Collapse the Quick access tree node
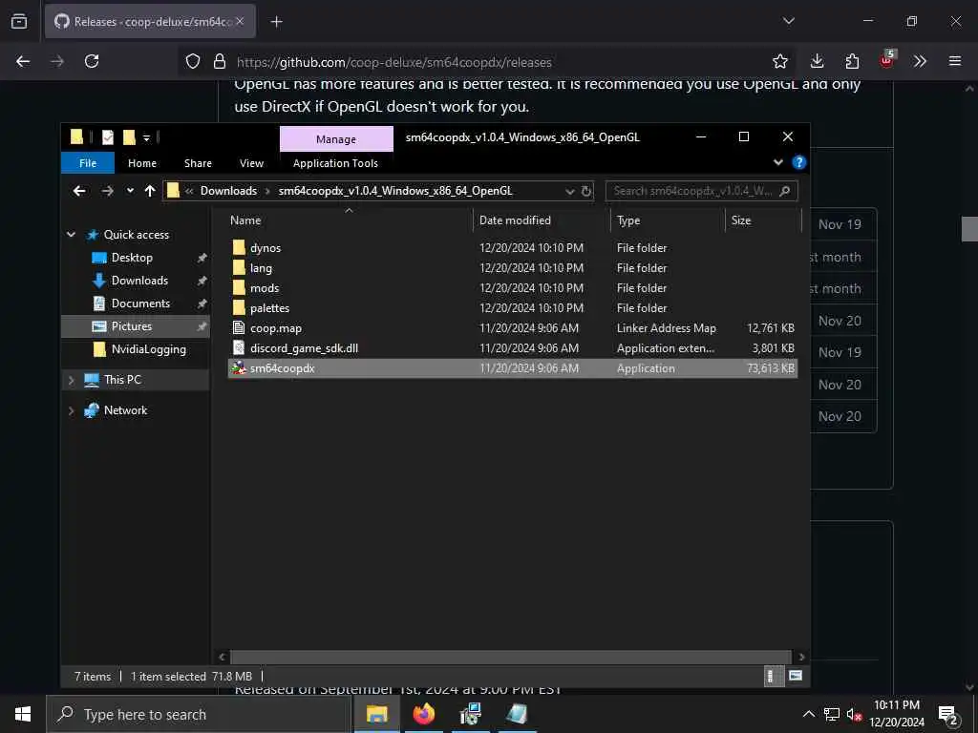This screenshot has height=733, width=978. 71,235
